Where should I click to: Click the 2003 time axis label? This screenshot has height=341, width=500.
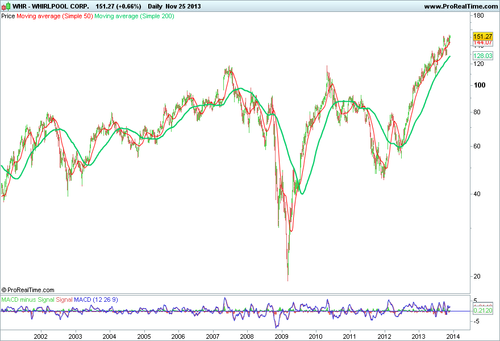[75, 336]
